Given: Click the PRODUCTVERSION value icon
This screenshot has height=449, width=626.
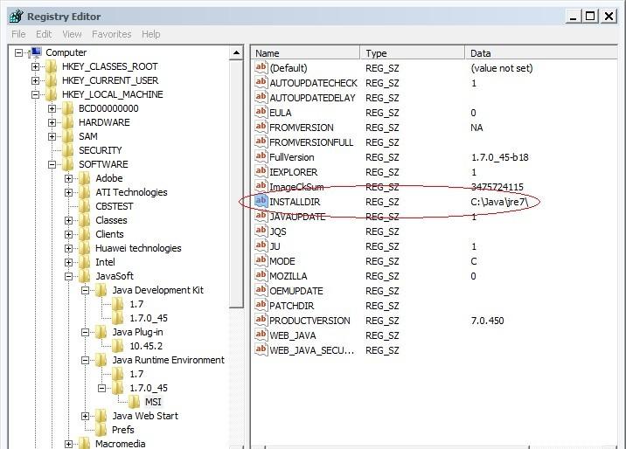Looking at the screenshot, I should (x=261, y=320).
